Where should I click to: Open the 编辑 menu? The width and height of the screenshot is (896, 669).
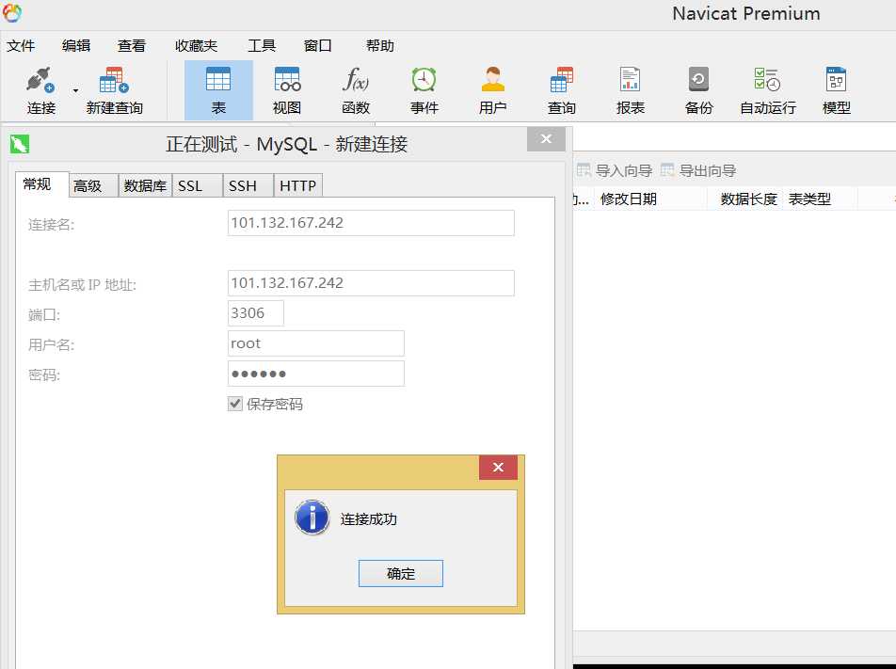(76, 46)
